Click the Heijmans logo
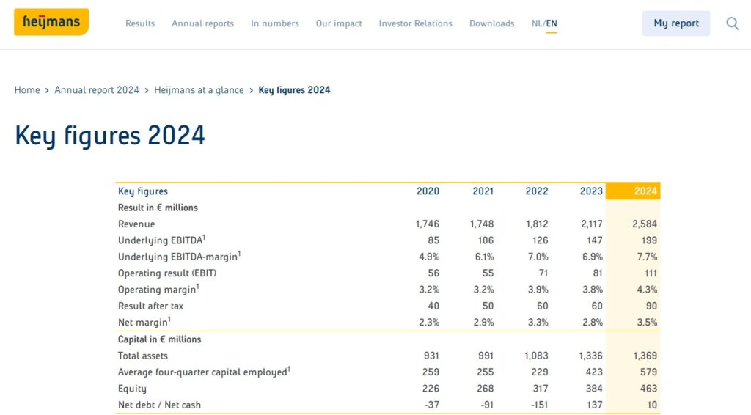Screen dimensions: 751x415 [x=51, y=22]
